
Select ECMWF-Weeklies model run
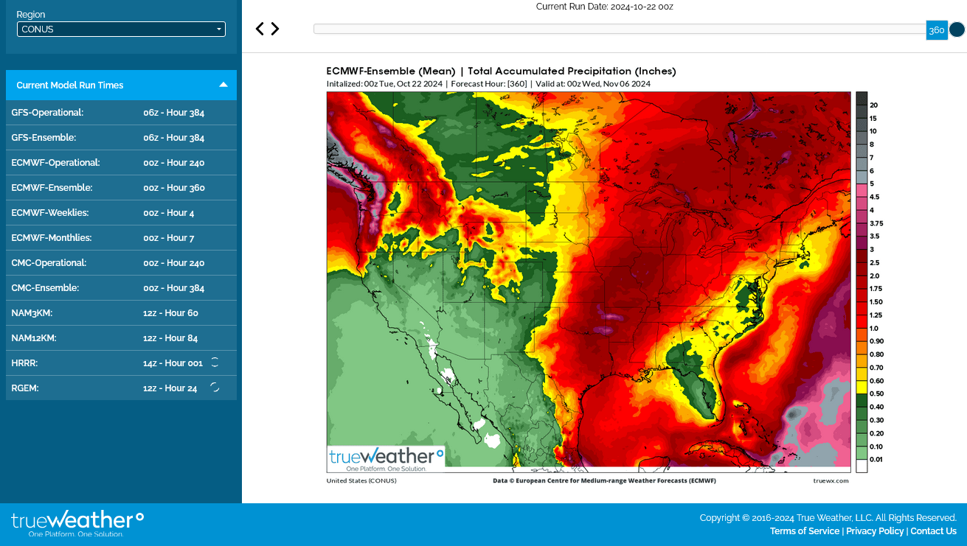pyautogui.click(x=121, y=213)
